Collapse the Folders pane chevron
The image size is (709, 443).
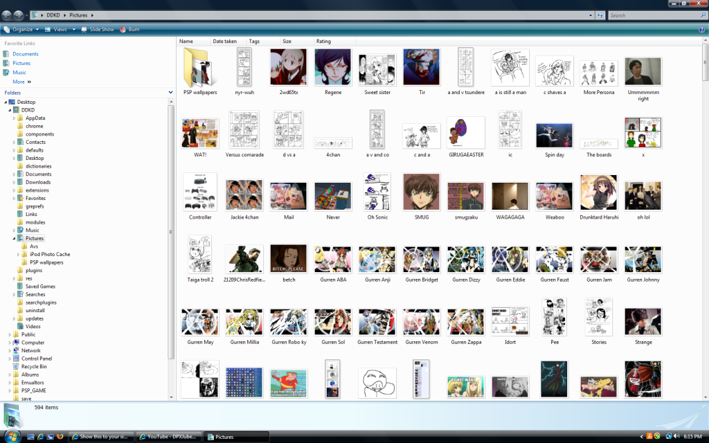170,92
